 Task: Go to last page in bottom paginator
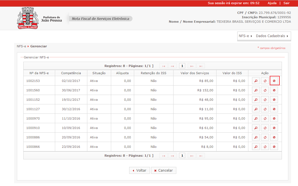click(x=201, y=156)
